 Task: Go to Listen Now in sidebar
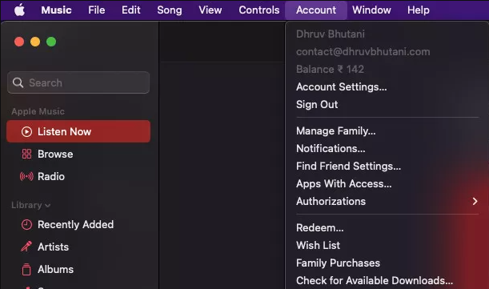pyautogui.click(x=78, y=131)
